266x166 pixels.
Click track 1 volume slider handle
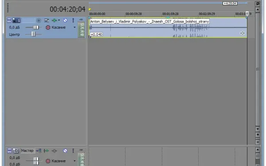tap(36, 27)
